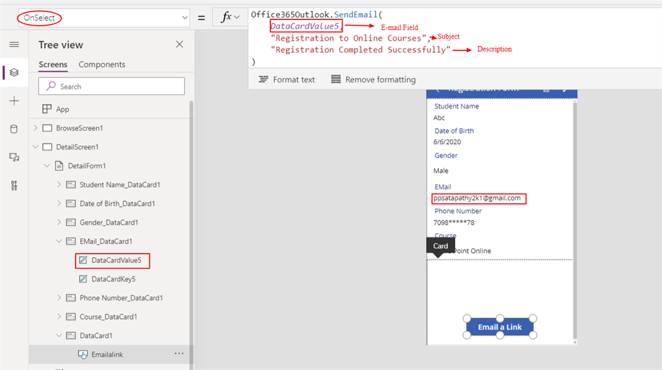This screenshot has width=662, height=370.
Task: Expand BrowseScreen1 in tree
Action: click(36, 128)
